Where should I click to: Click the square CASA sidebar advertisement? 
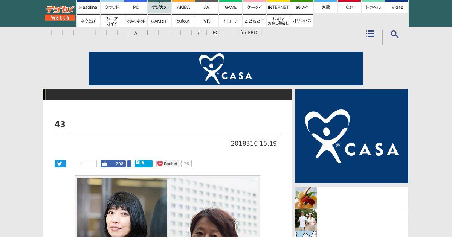[x=352, y=136]
